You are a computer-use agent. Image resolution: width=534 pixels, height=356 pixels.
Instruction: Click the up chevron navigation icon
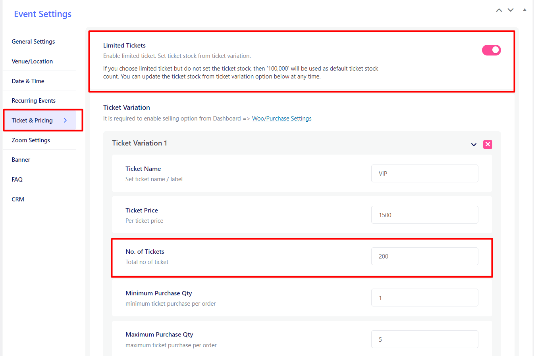point(499,10)
